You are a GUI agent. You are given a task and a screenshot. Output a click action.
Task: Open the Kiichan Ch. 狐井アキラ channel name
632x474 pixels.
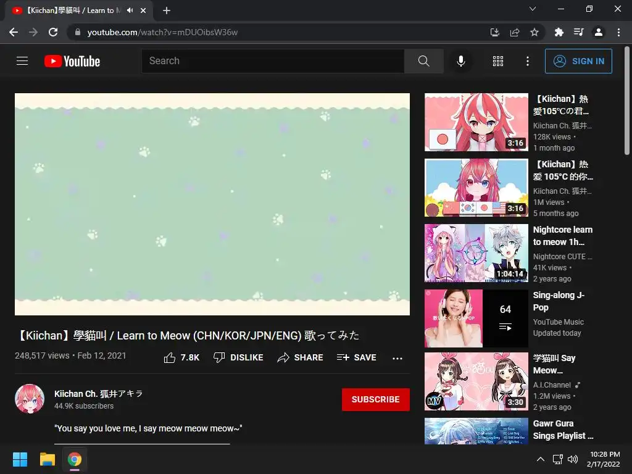coord(98,393)
